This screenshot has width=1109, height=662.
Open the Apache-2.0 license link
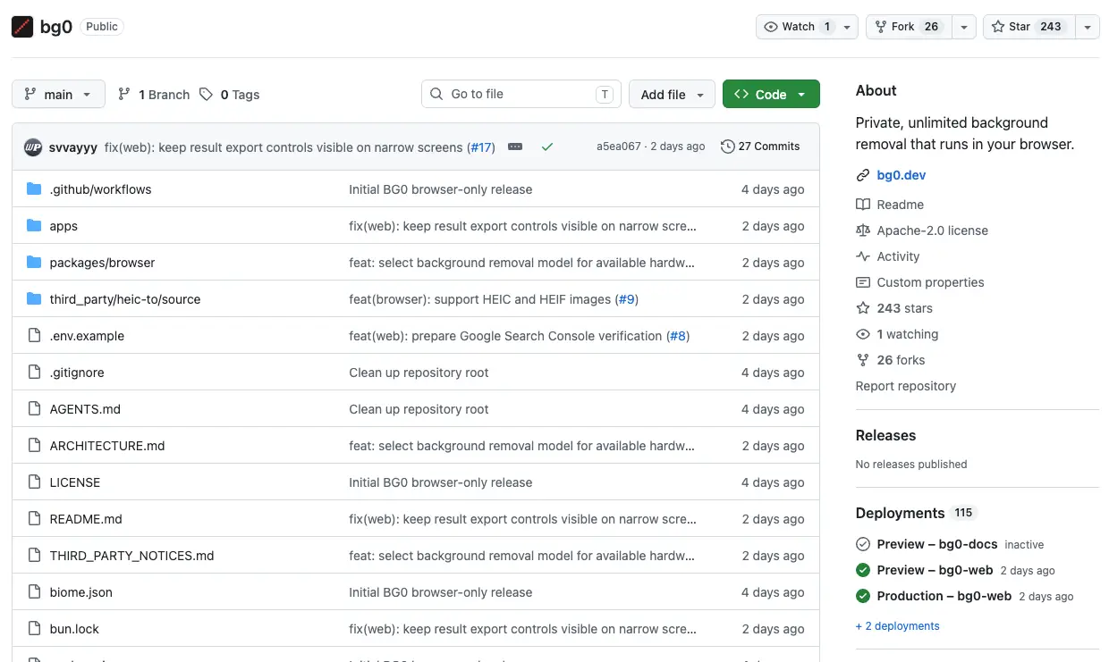point(933,230)
